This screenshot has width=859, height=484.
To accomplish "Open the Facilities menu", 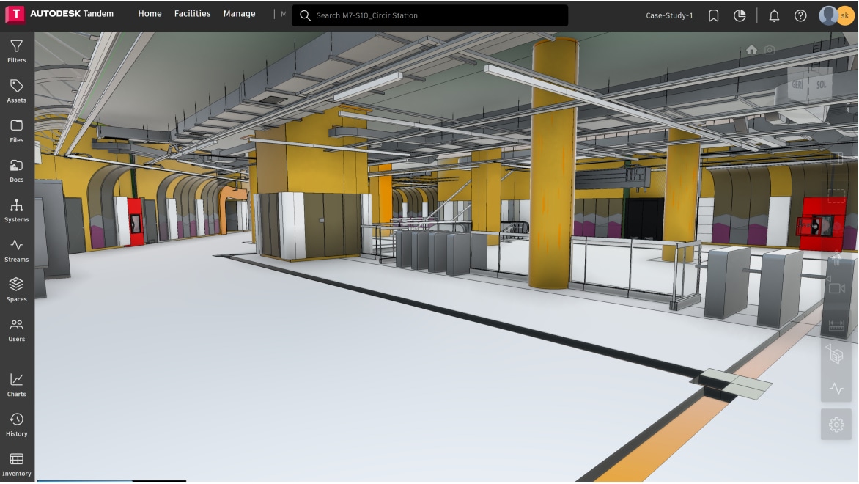I will [192, 14].
